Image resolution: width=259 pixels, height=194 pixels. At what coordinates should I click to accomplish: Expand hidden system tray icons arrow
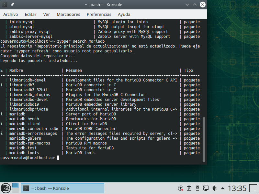[x=222, y=188]
